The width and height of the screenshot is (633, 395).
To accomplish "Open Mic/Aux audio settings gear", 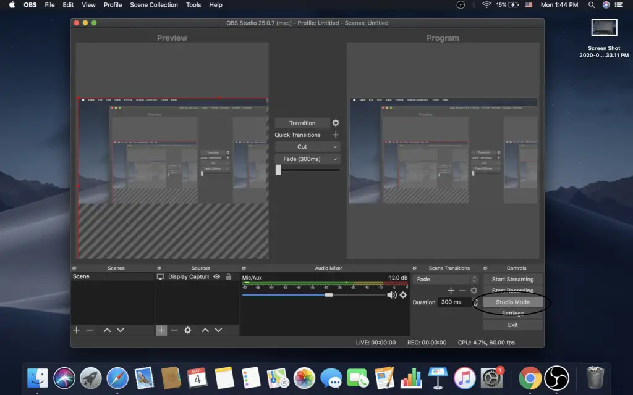I will click(x=403, y=295).
